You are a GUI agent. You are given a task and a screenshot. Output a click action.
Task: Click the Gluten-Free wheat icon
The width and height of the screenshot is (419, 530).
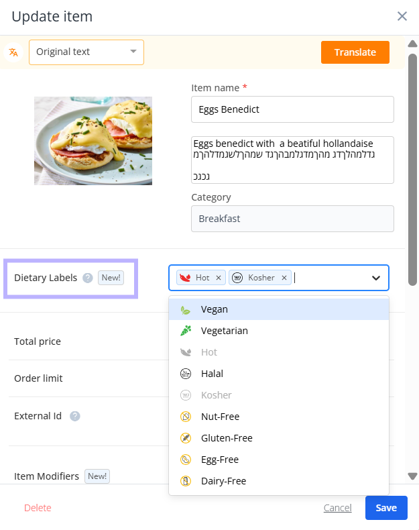point(186,438)
